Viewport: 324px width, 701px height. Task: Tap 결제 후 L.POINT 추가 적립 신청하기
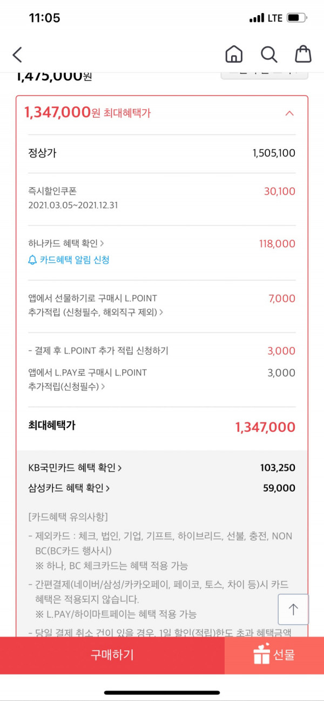point(98,351)
